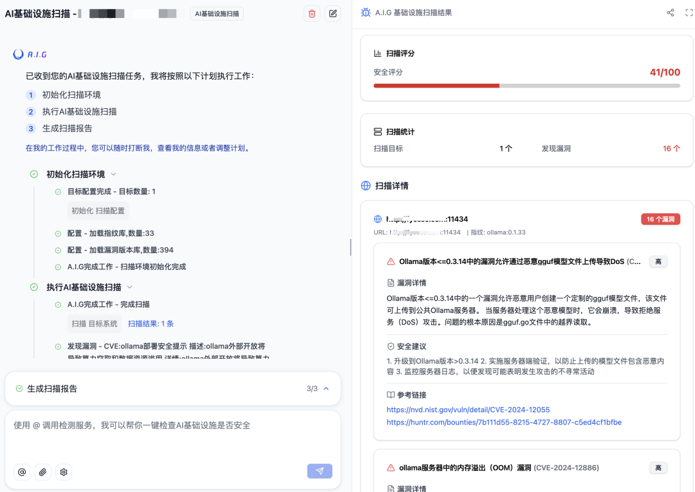
Task: Open the settings gear in input box
Action: (x=63, y=472)
